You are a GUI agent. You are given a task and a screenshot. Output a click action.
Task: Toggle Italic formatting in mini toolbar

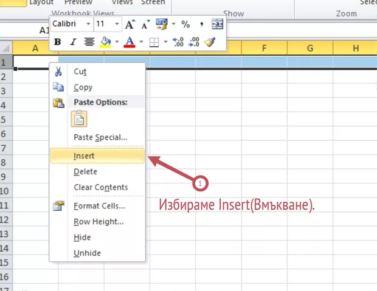pos(73,42)
